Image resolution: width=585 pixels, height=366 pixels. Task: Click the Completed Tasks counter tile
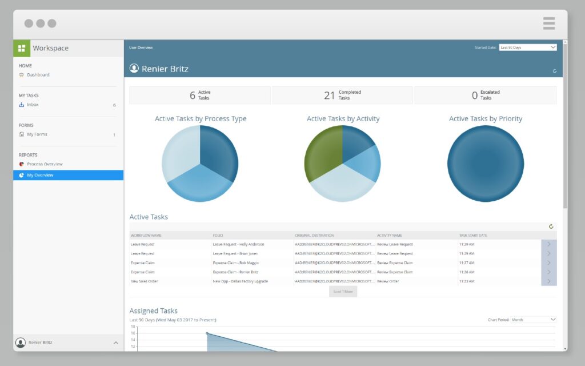(x=342, y=95)
